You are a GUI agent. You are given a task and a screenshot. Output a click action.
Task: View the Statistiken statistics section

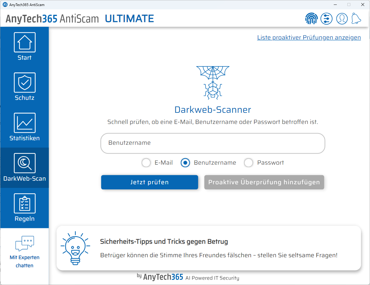tap(24, 127)
